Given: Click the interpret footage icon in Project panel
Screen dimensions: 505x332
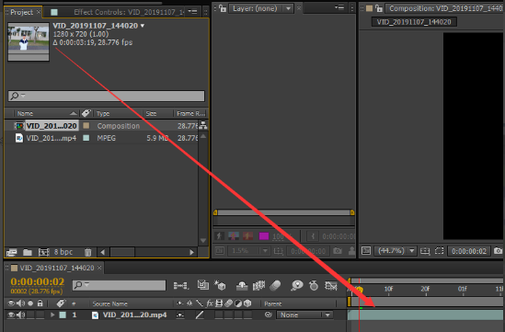Looking at the screenshot, I should point(11,252).
